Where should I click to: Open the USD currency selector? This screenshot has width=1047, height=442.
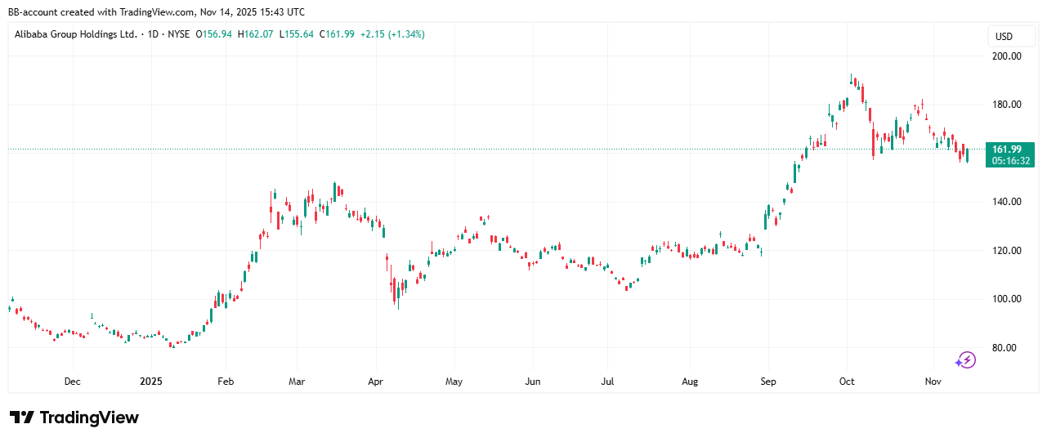[1003, 37]
